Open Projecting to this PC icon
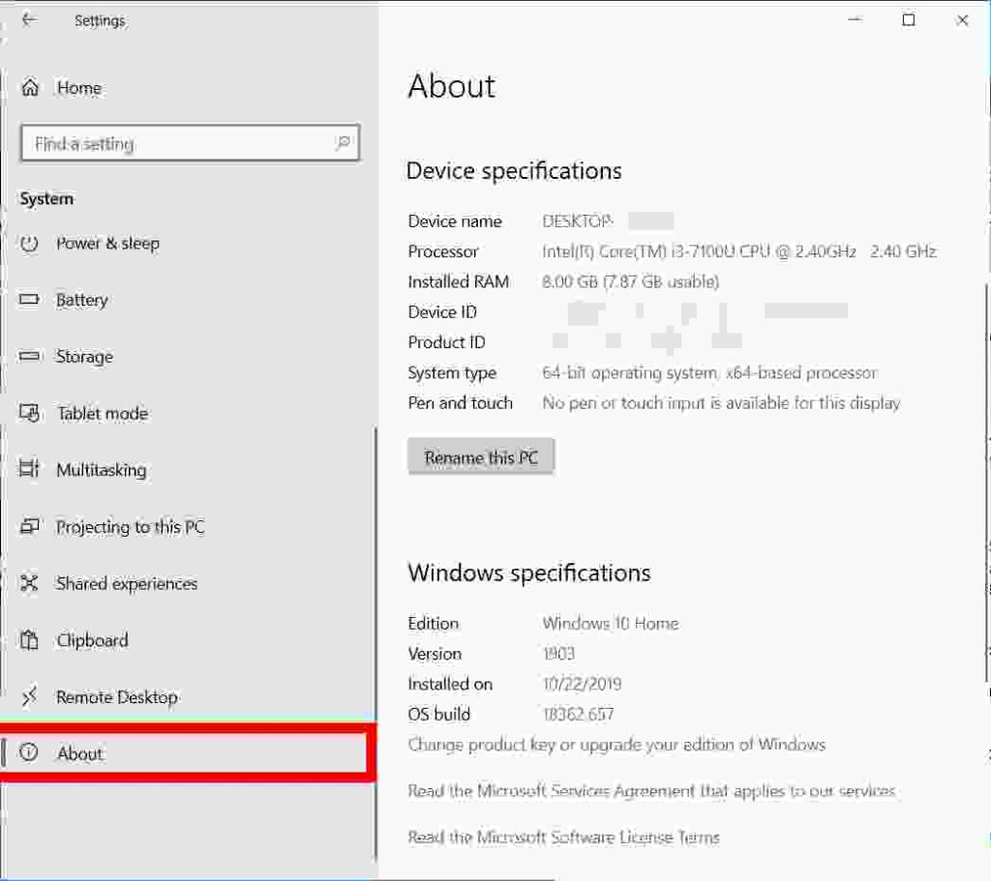The height and width of the screenshot is (881, 991). pos(29,527)
